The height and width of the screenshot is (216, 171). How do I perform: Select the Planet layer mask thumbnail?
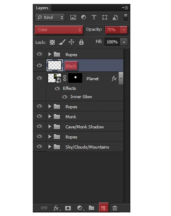[75, 78]
